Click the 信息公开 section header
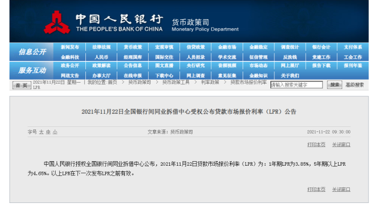374x209 pixels. (x=32, y=52)
